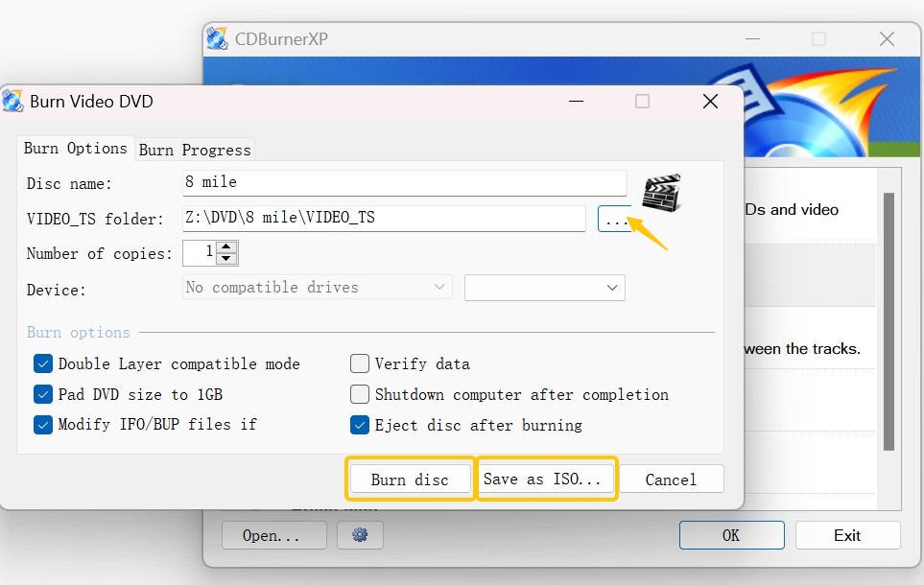Open the Device drive dropdown
The height and width of the screenshot is (585, 924).
pyautogui.click(x=317, y=288)
